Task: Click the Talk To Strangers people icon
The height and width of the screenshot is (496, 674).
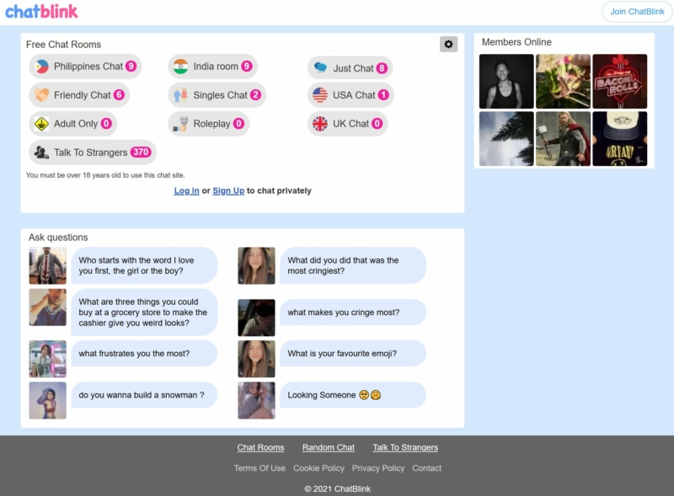Action: (41, 152)
